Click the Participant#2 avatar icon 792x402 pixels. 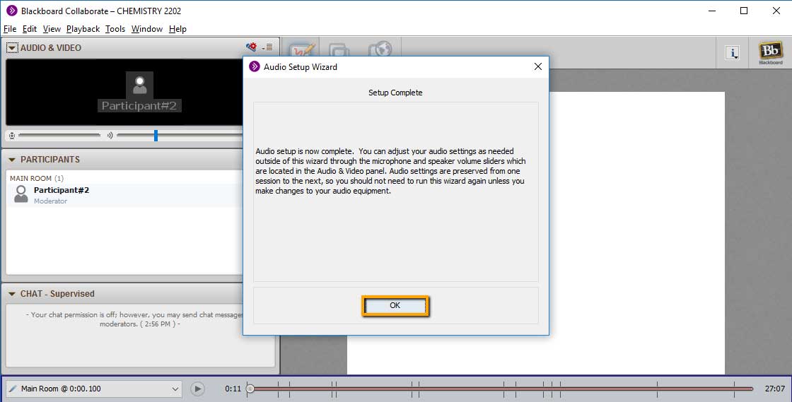(x=21, y=194)
